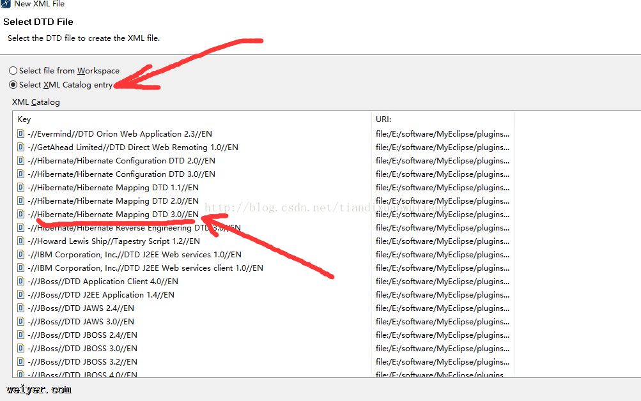Click the URI cell for JBoss DTD JBOSS 3.2
This screenshot has width=641, height=401.
pos(443,362)
